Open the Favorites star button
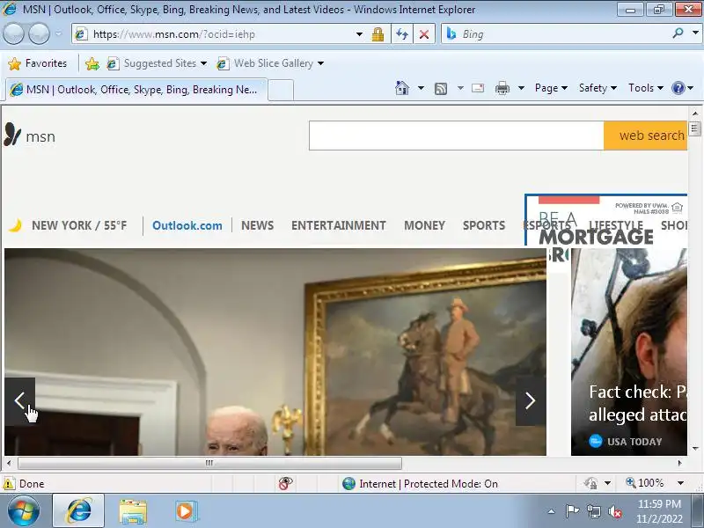Image resolution: width=704 pixels, height=528 pixels. 38,63
